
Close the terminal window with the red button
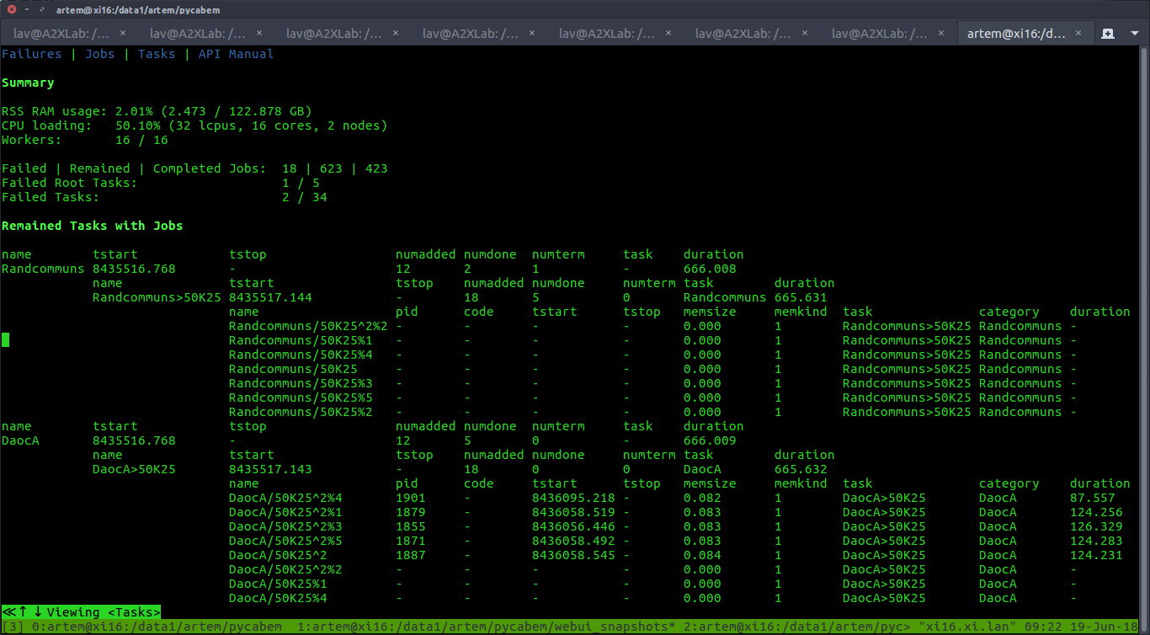tap(11, 8)
